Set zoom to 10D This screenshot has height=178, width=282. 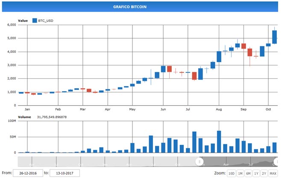point(231,173)
